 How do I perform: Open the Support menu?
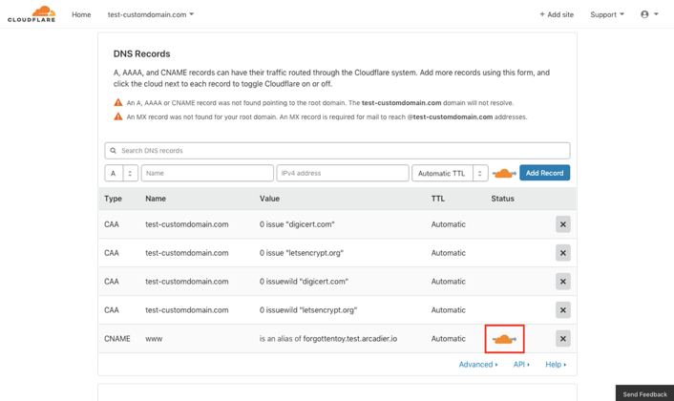point(607,14)
